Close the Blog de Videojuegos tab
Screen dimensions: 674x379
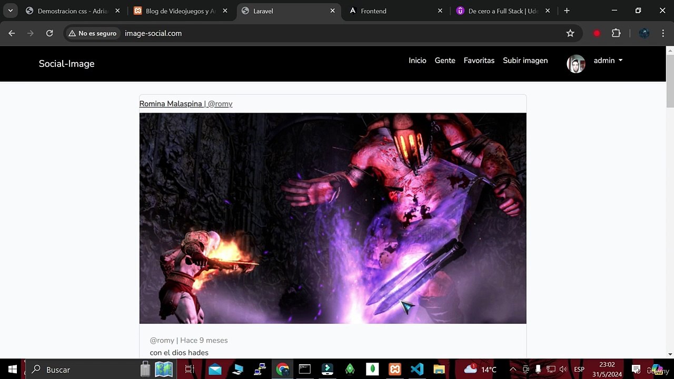coord(225,11)
